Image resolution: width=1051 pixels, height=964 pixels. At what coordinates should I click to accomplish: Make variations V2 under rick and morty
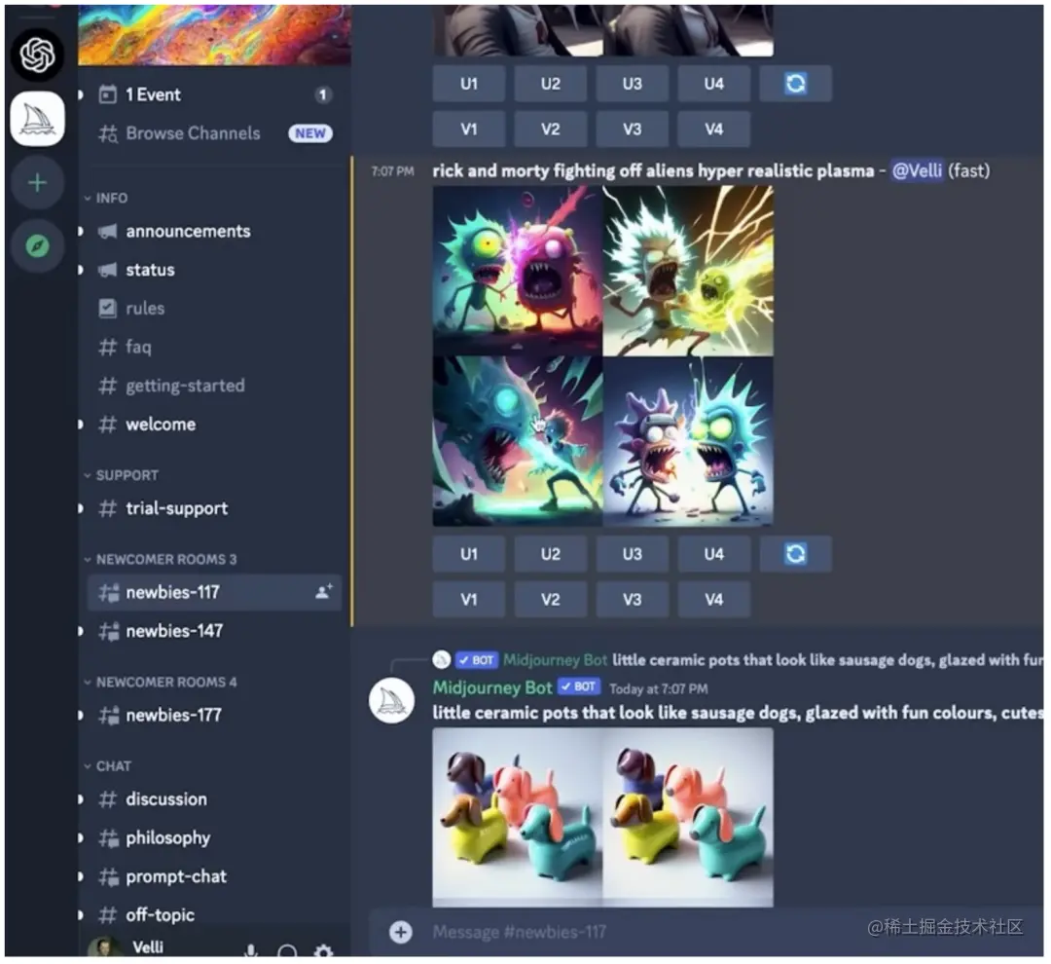[550, 599]
